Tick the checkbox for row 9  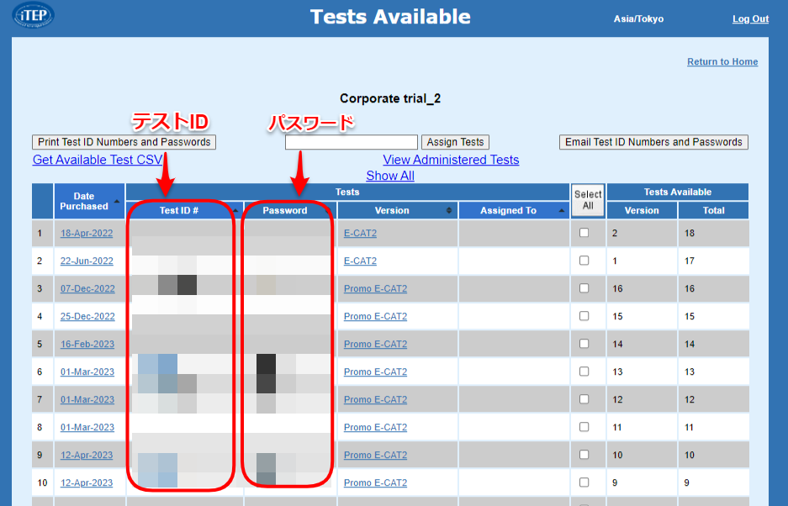click(x=584, y=454)
